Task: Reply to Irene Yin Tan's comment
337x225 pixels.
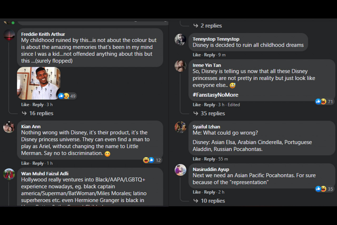Action: coord(210,105)
